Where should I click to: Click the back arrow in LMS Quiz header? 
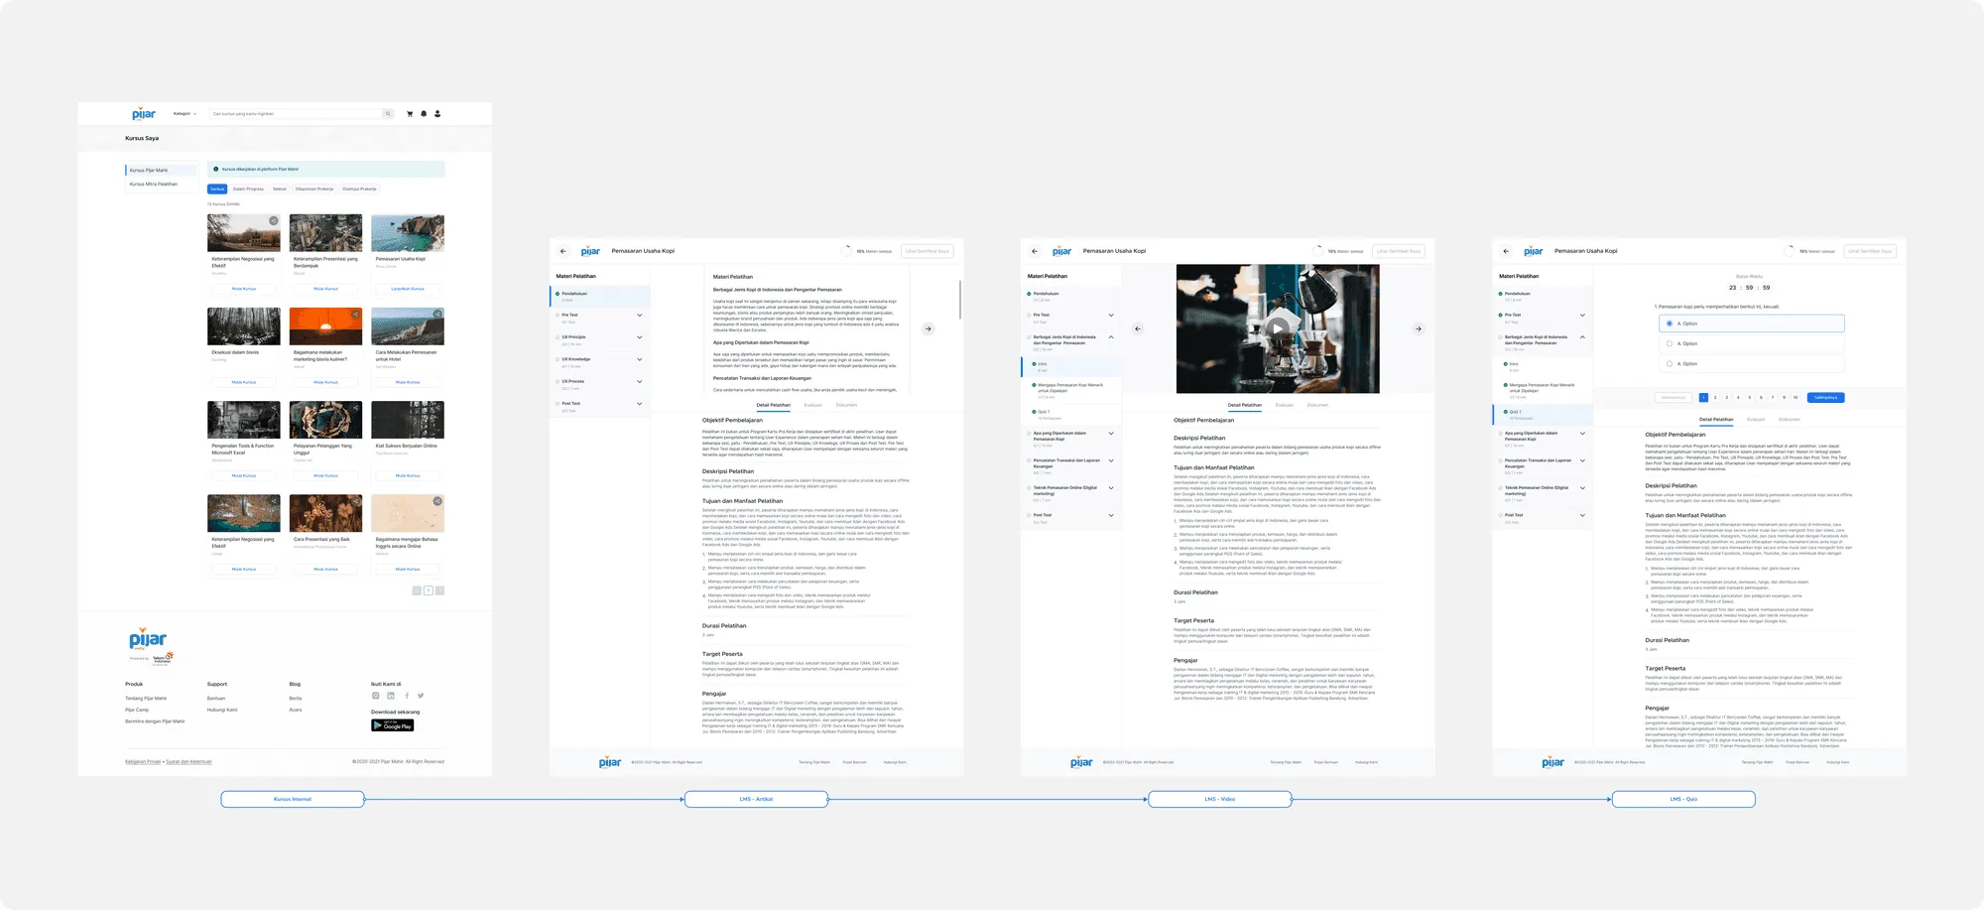1506,251
